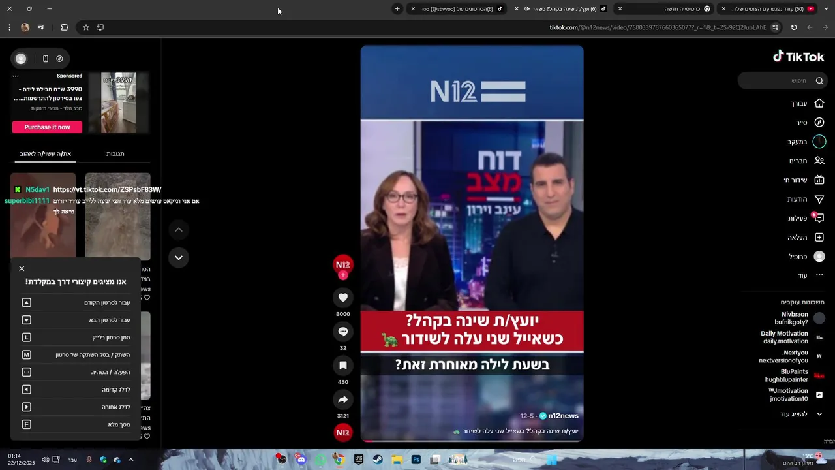Screen dimensions: 835x470
Task: Go to the next video with down arrow
Action: pyautogui.click(x=178, y=257)
